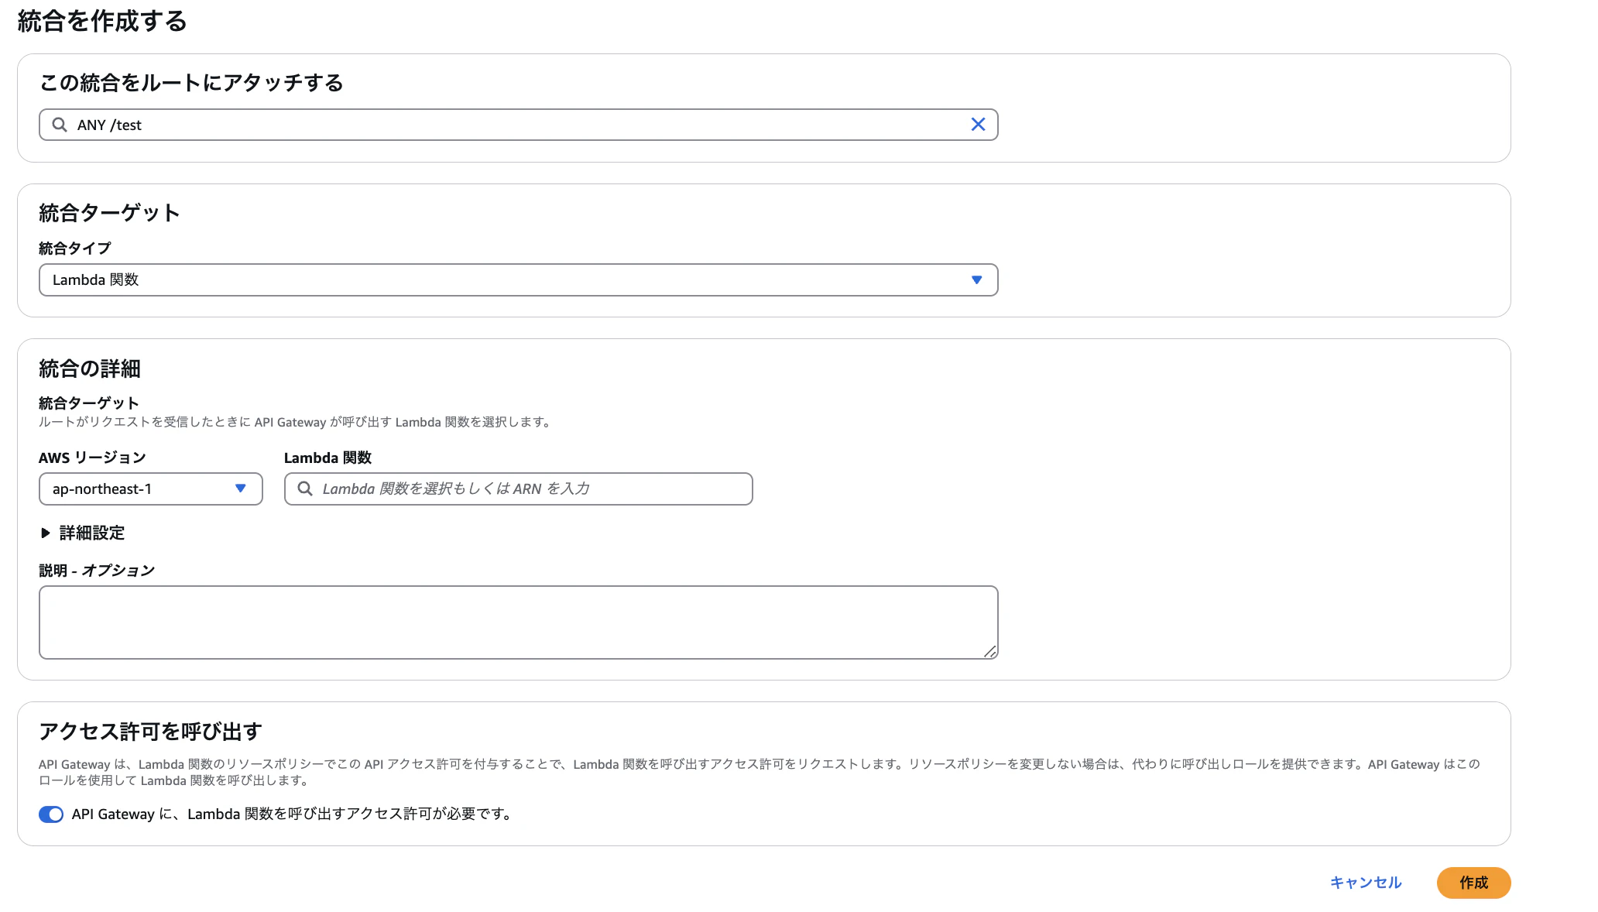The image size is (1598, 912).
Task: Click the アクセス許可を呼び出す heading
Action: tap(150, 731)
